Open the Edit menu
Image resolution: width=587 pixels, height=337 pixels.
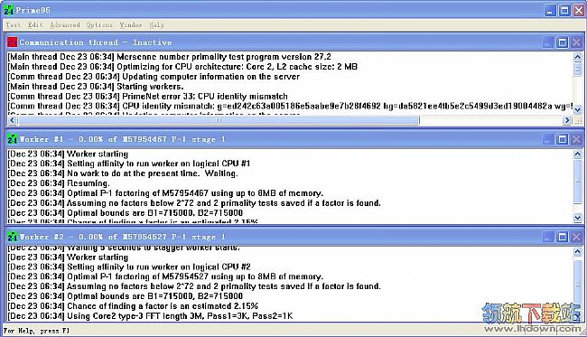coord(35,24)
